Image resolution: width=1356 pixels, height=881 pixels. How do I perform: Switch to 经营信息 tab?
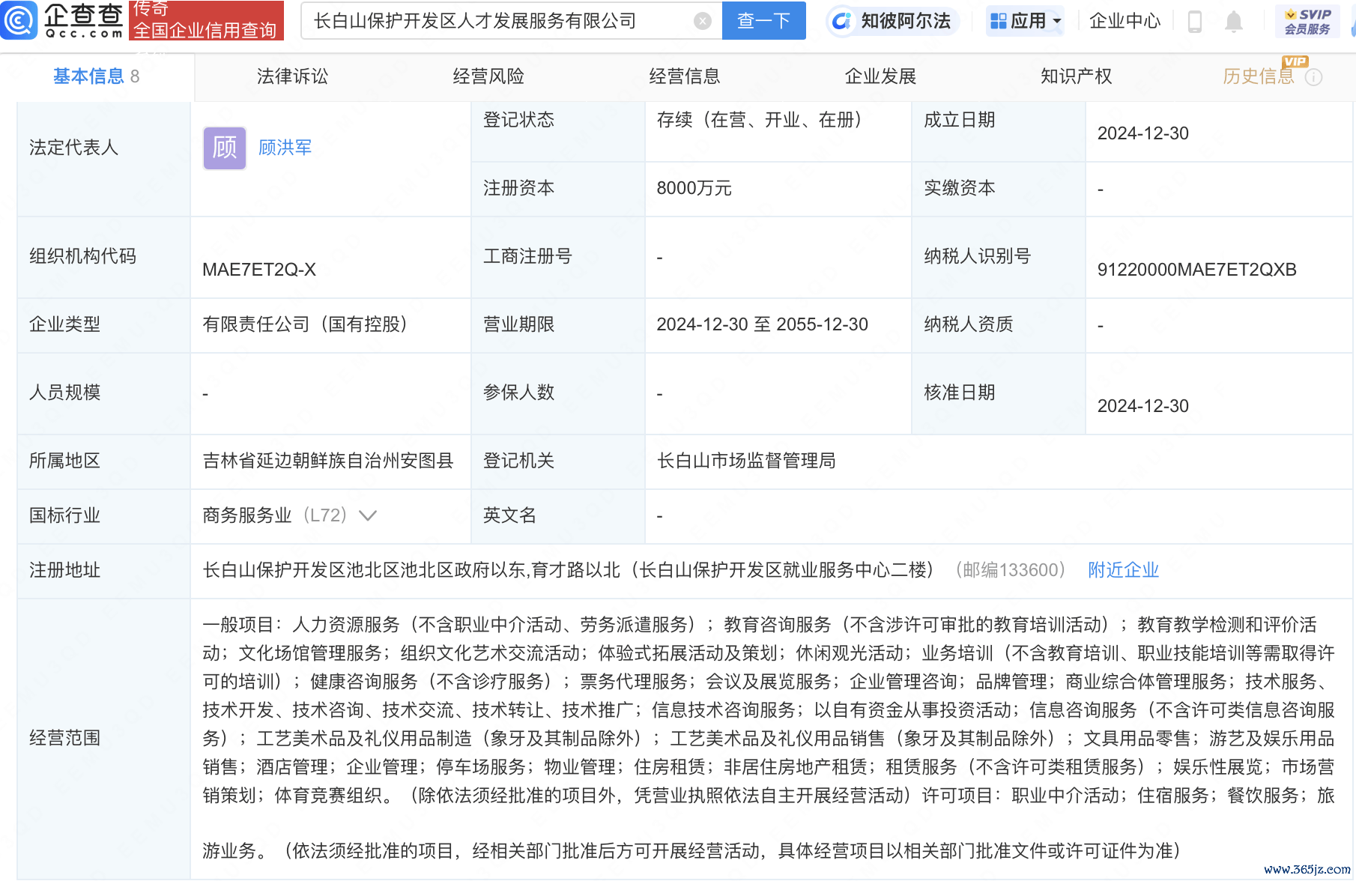pyautogui.click(x=685, y=76)
